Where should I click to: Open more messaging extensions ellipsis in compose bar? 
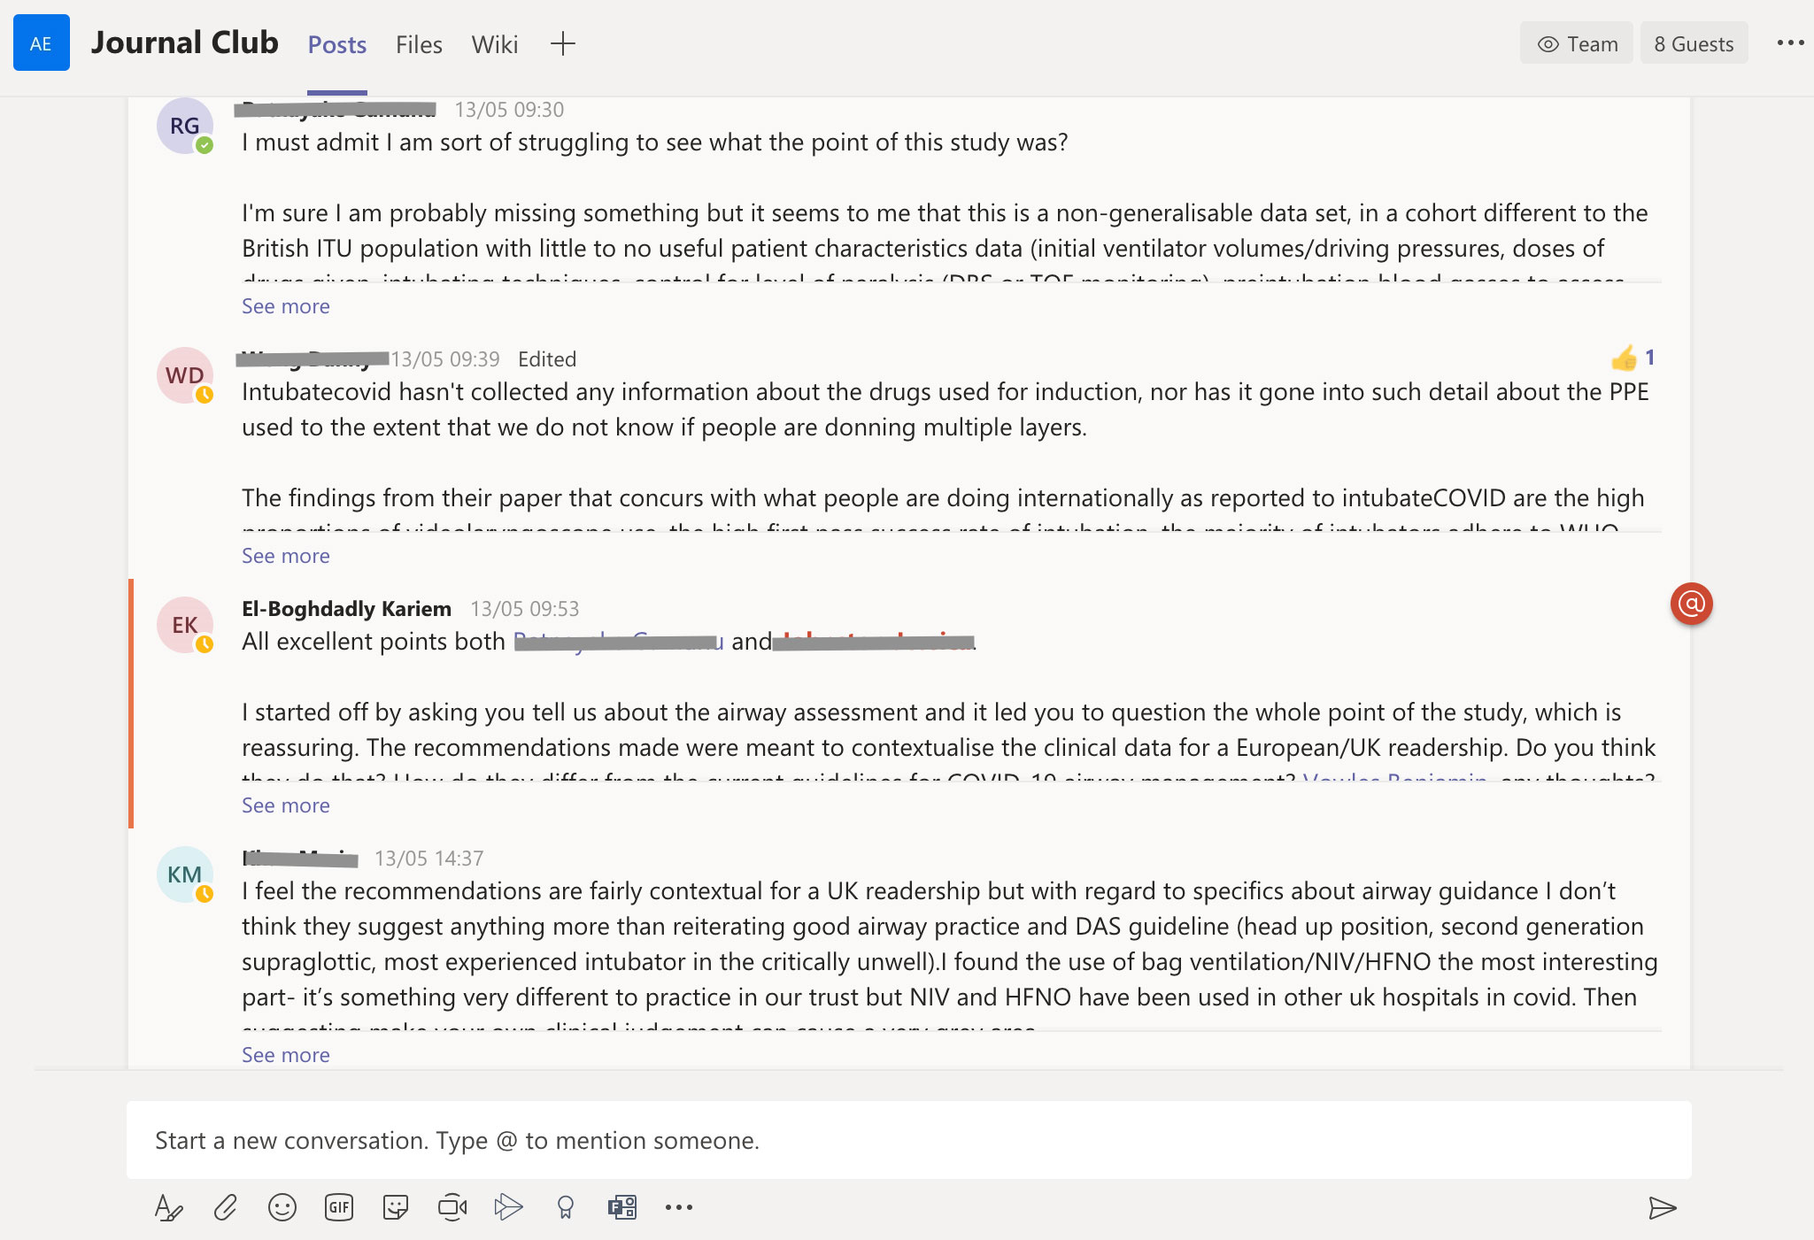[x=678, y=1207]
